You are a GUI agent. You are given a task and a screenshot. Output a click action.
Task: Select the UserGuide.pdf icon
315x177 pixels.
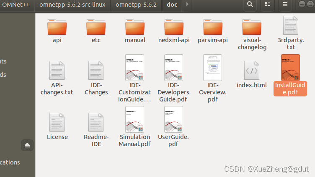tap(173, 119)
